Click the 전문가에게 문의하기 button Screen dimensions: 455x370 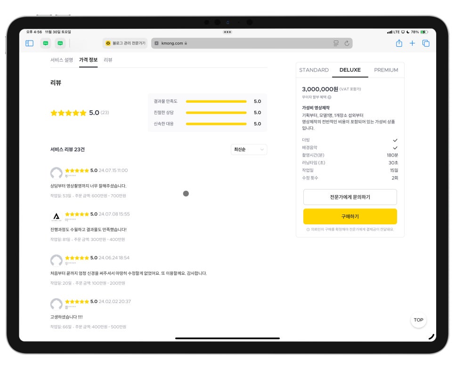point(350,197)
